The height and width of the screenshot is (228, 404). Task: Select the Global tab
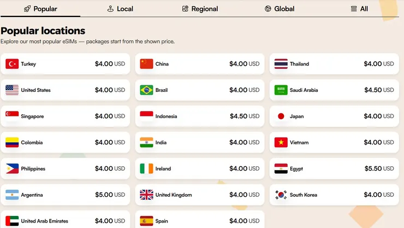click(x=280, y=9)
